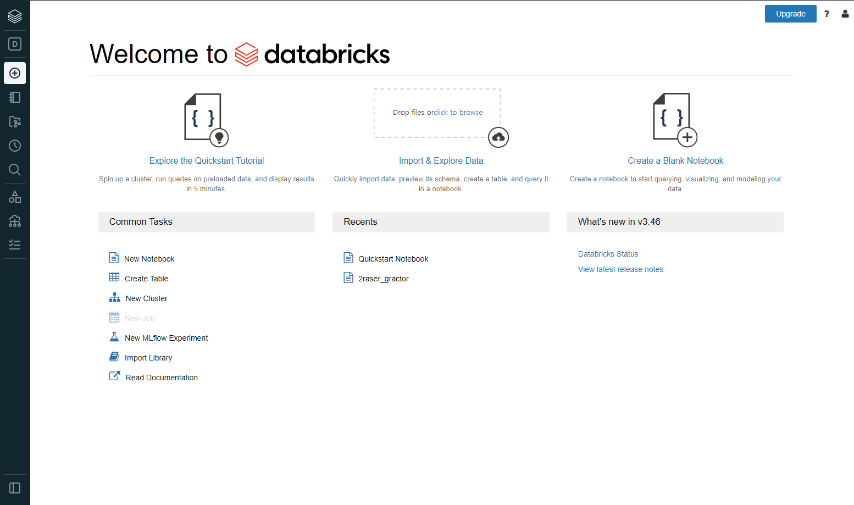Click the New Job calendar icon

point(114,317)
